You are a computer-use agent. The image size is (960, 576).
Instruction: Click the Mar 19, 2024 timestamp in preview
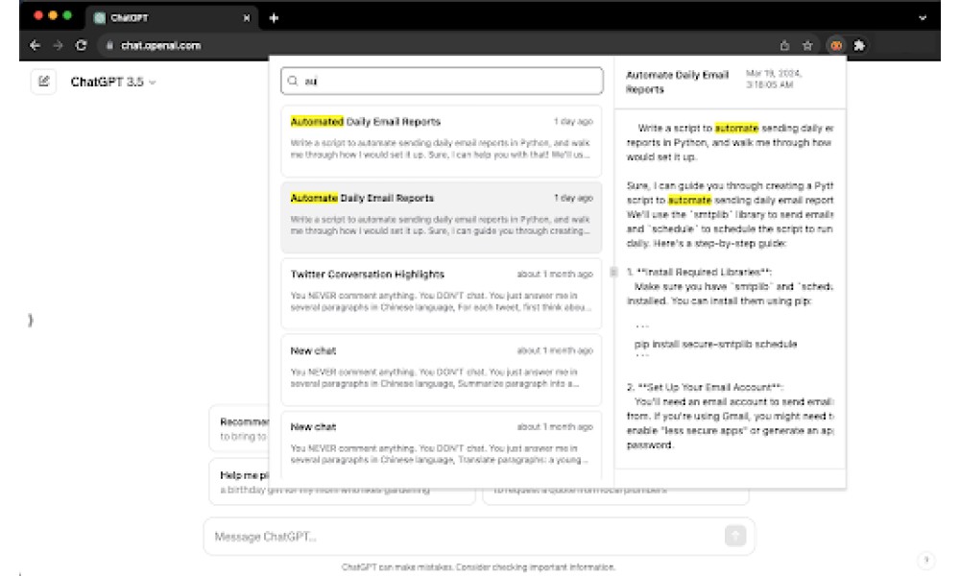click(773, 79)
